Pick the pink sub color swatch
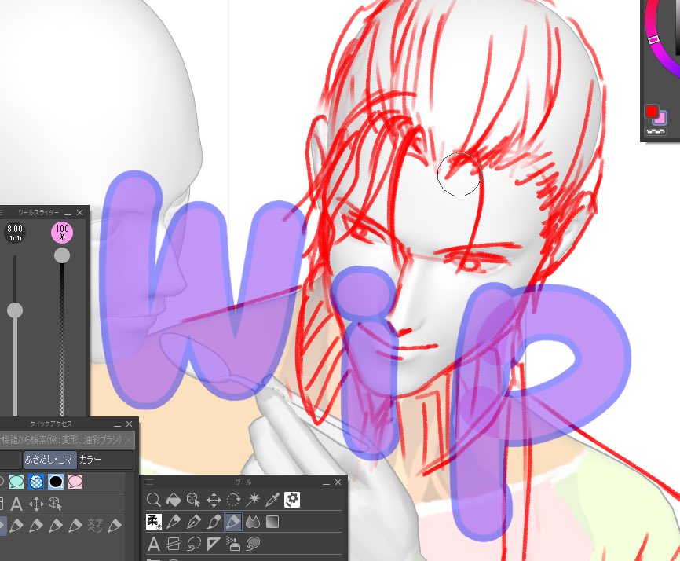Image resolution: width=680 pixels, height=561 pixels. coord(661,118)
